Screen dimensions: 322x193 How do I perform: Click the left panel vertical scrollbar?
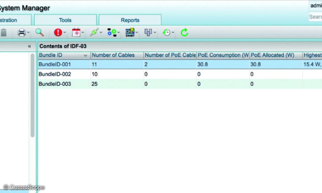click(32, 95)
